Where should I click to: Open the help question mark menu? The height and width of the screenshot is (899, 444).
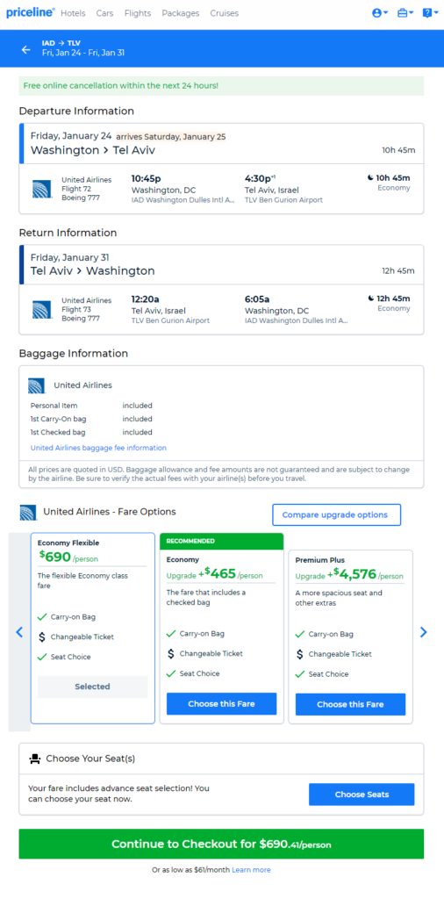pyautogui.click(x=430, y=12)
